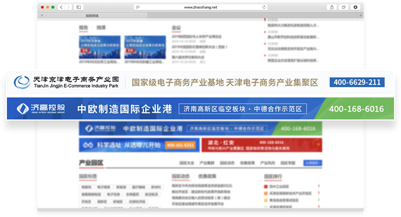The width and height of the screenshot is (401, 217).
Task: Add a new tab with plus button
Action: coord(360,15)
